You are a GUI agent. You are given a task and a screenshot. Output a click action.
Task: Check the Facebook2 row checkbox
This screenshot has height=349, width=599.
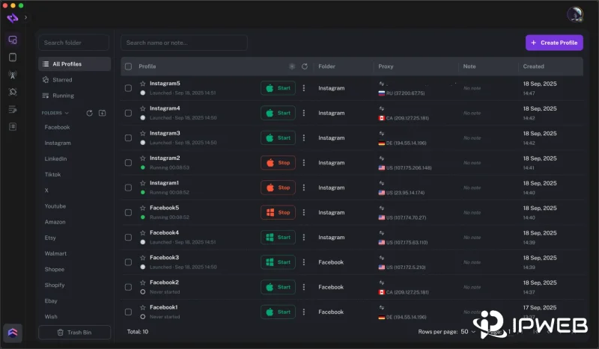point(128,287)
